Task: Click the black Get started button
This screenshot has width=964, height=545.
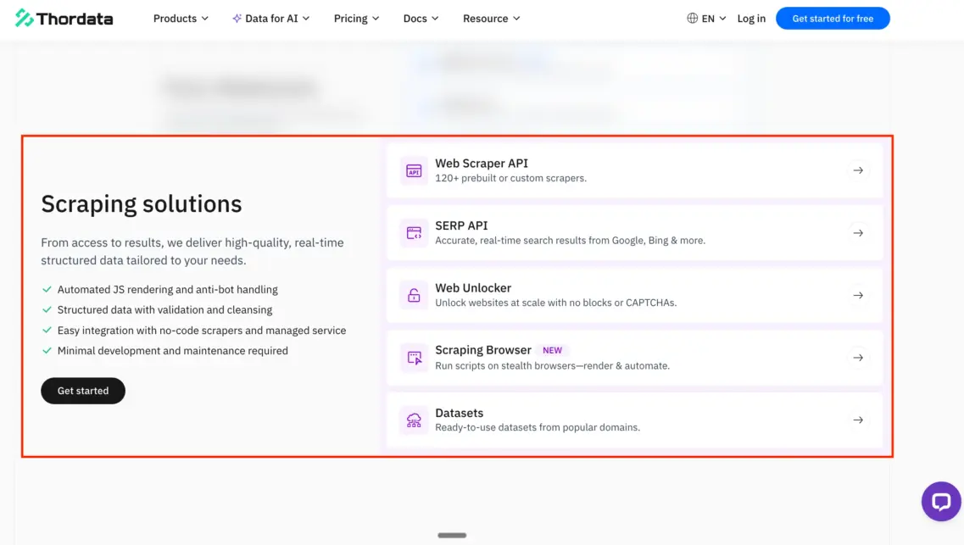Action: (83, 391)
